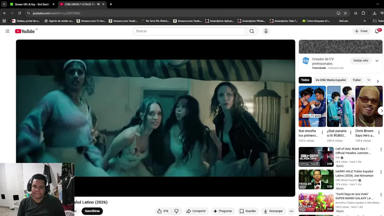Go to the YouTube home logo
Image resolution: width=384 pixels, height=216 pixels.
25,31
